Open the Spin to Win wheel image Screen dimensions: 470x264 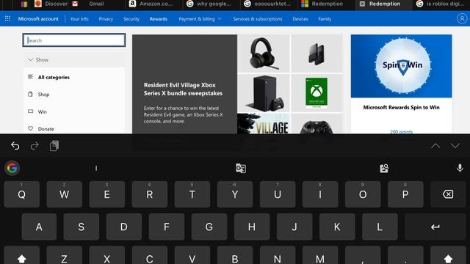pos(402,66)
